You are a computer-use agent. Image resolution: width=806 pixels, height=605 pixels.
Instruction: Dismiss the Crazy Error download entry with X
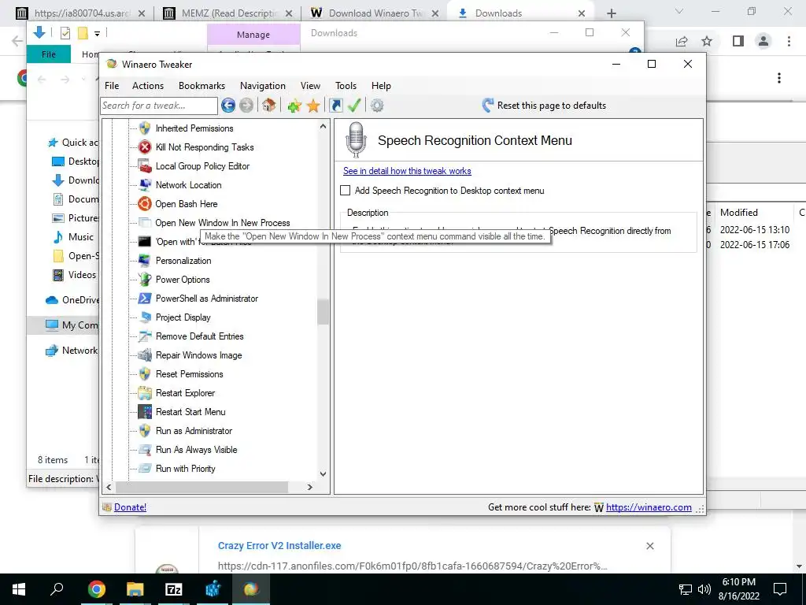[x=649, y=546]
